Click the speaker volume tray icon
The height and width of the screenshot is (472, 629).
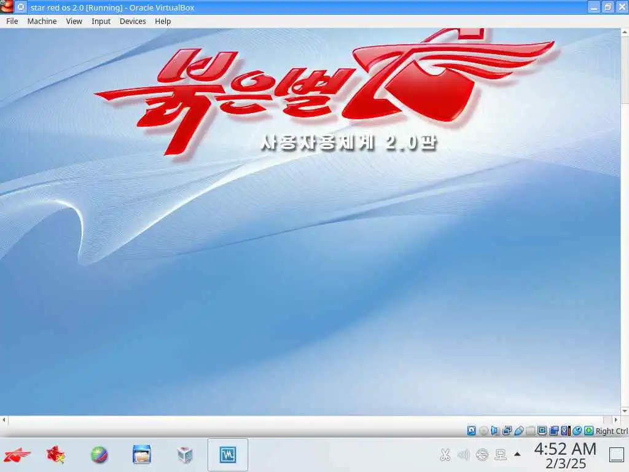(463, 455)
